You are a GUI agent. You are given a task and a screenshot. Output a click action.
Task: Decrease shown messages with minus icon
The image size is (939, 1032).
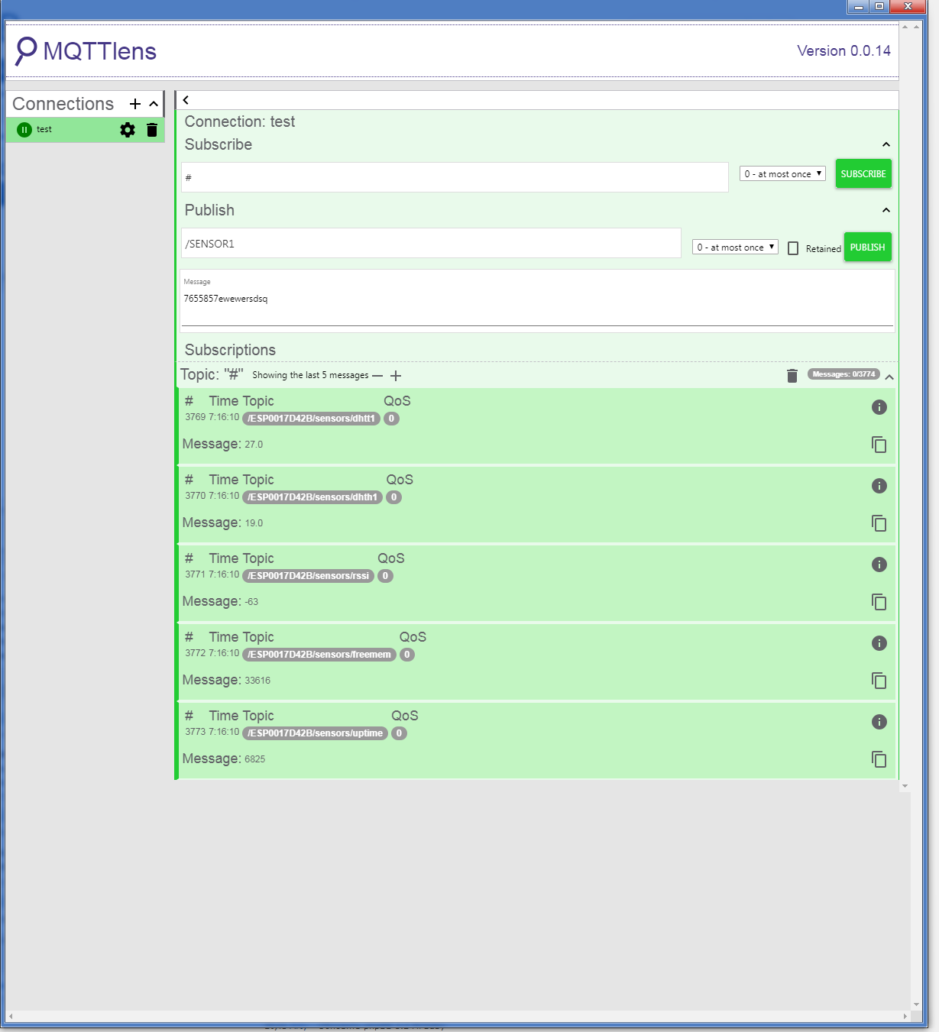(x=377, y=376)
